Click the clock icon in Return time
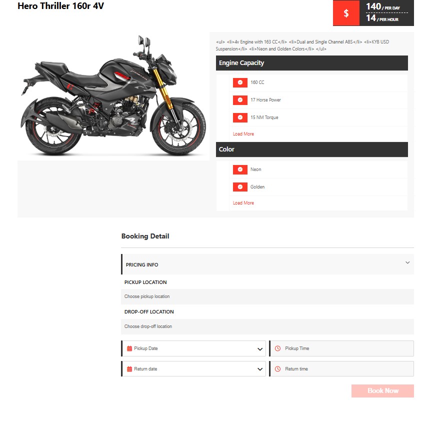442x425 pixels. click(x=277, y=369)
